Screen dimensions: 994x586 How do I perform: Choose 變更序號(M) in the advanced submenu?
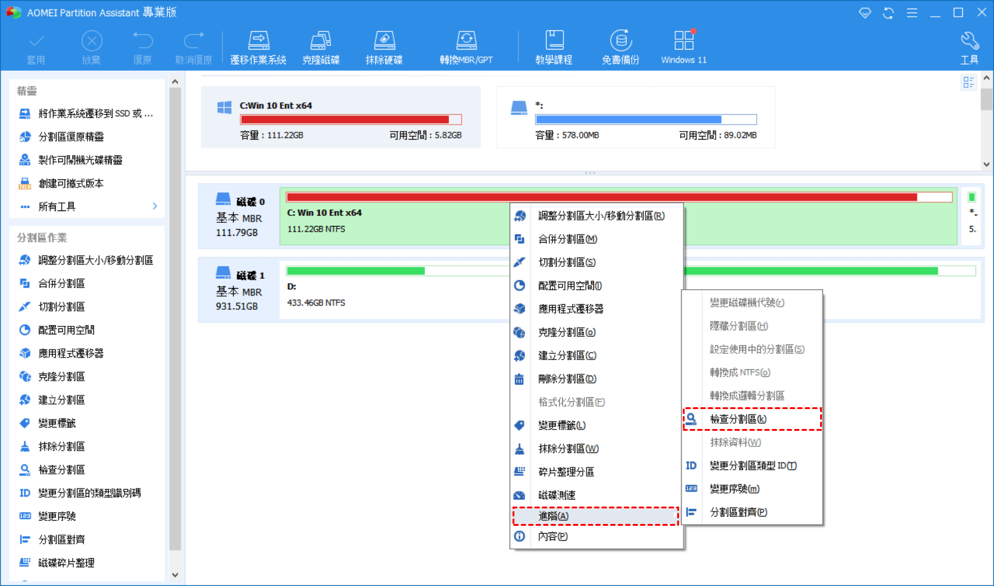(x=752, y=489)
